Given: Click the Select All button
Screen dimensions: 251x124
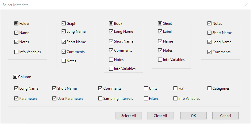Looking at the screenshot, I should pyautogui.click(x=128, y=116).
